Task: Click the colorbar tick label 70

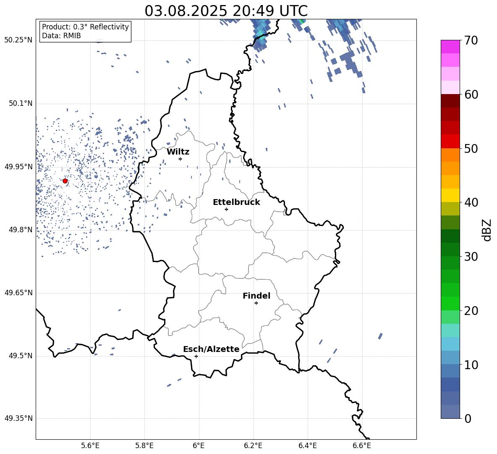Action: coord(471,41)
